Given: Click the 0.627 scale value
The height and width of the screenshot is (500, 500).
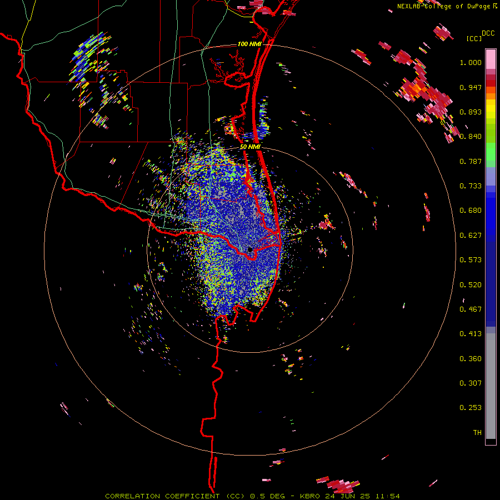Looking at the screenshot, I should point(471,236).
